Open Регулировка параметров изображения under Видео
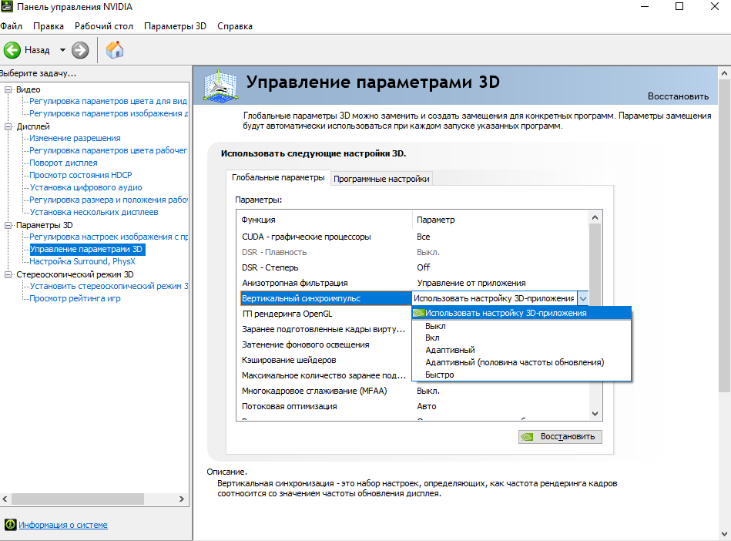Image resolution: width=731 pixels, height=541 pixels. pos(109,113)
